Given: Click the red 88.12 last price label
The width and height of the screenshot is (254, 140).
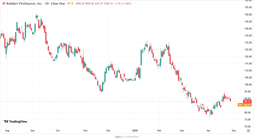Looking at the screenshot, I should tap(247, 101).
